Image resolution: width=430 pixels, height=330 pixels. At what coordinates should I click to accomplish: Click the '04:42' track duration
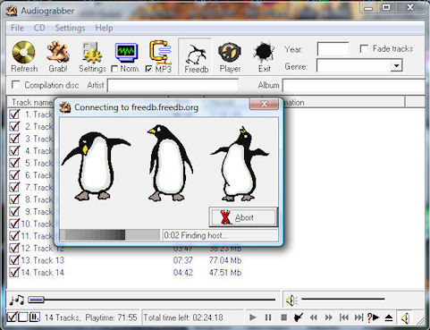click(183, 273)
